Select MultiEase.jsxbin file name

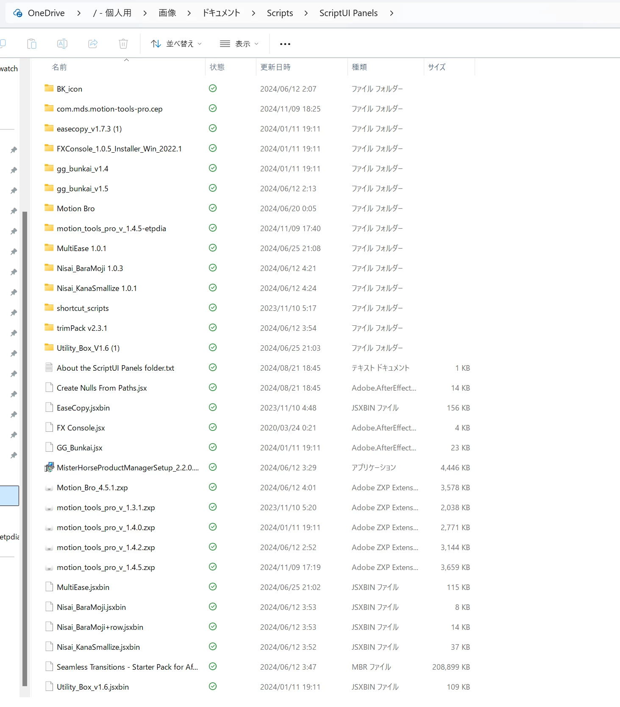(x=83, y=587)
